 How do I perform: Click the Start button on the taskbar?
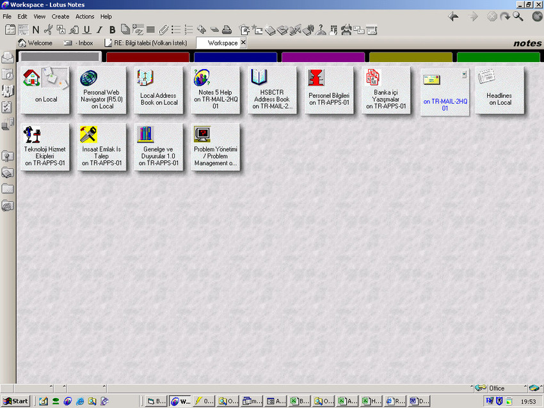(x=14, y=401)
